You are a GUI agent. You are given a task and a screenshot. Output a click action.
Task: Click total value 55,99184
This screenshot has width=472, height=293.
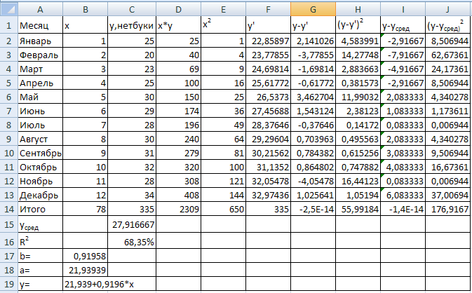point(358,209)
